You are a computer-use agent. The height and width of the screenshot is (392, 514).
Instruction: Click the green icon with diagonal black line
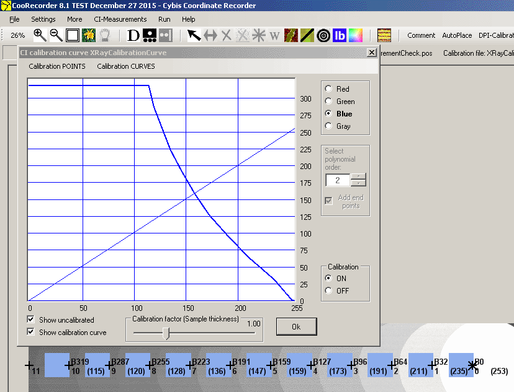pyautogui.click(x=307, y=35)
